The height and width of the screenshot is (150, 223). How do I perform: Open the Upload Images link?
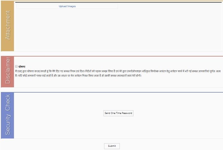click(x=67, y=6)
